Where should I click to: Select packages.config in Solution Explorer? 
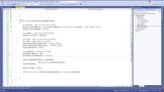[x=143, y=28]
